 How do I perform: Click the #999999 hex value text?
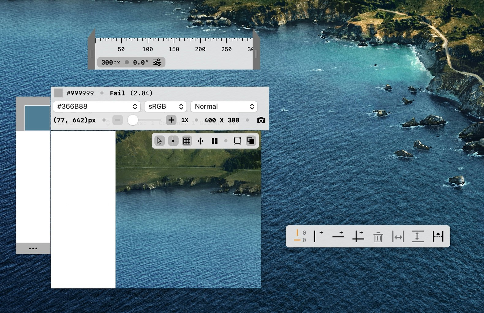(x=80, y=93)
